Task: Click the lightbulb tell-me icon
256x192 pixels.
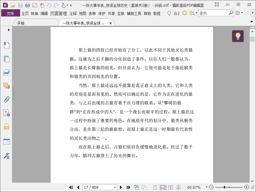Action: pos(169,13)
